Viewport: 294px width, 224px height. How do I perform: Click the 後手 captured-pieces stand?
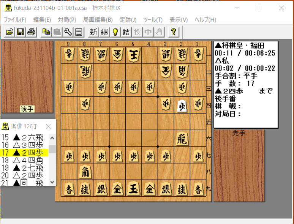click(x=27, y=77)
